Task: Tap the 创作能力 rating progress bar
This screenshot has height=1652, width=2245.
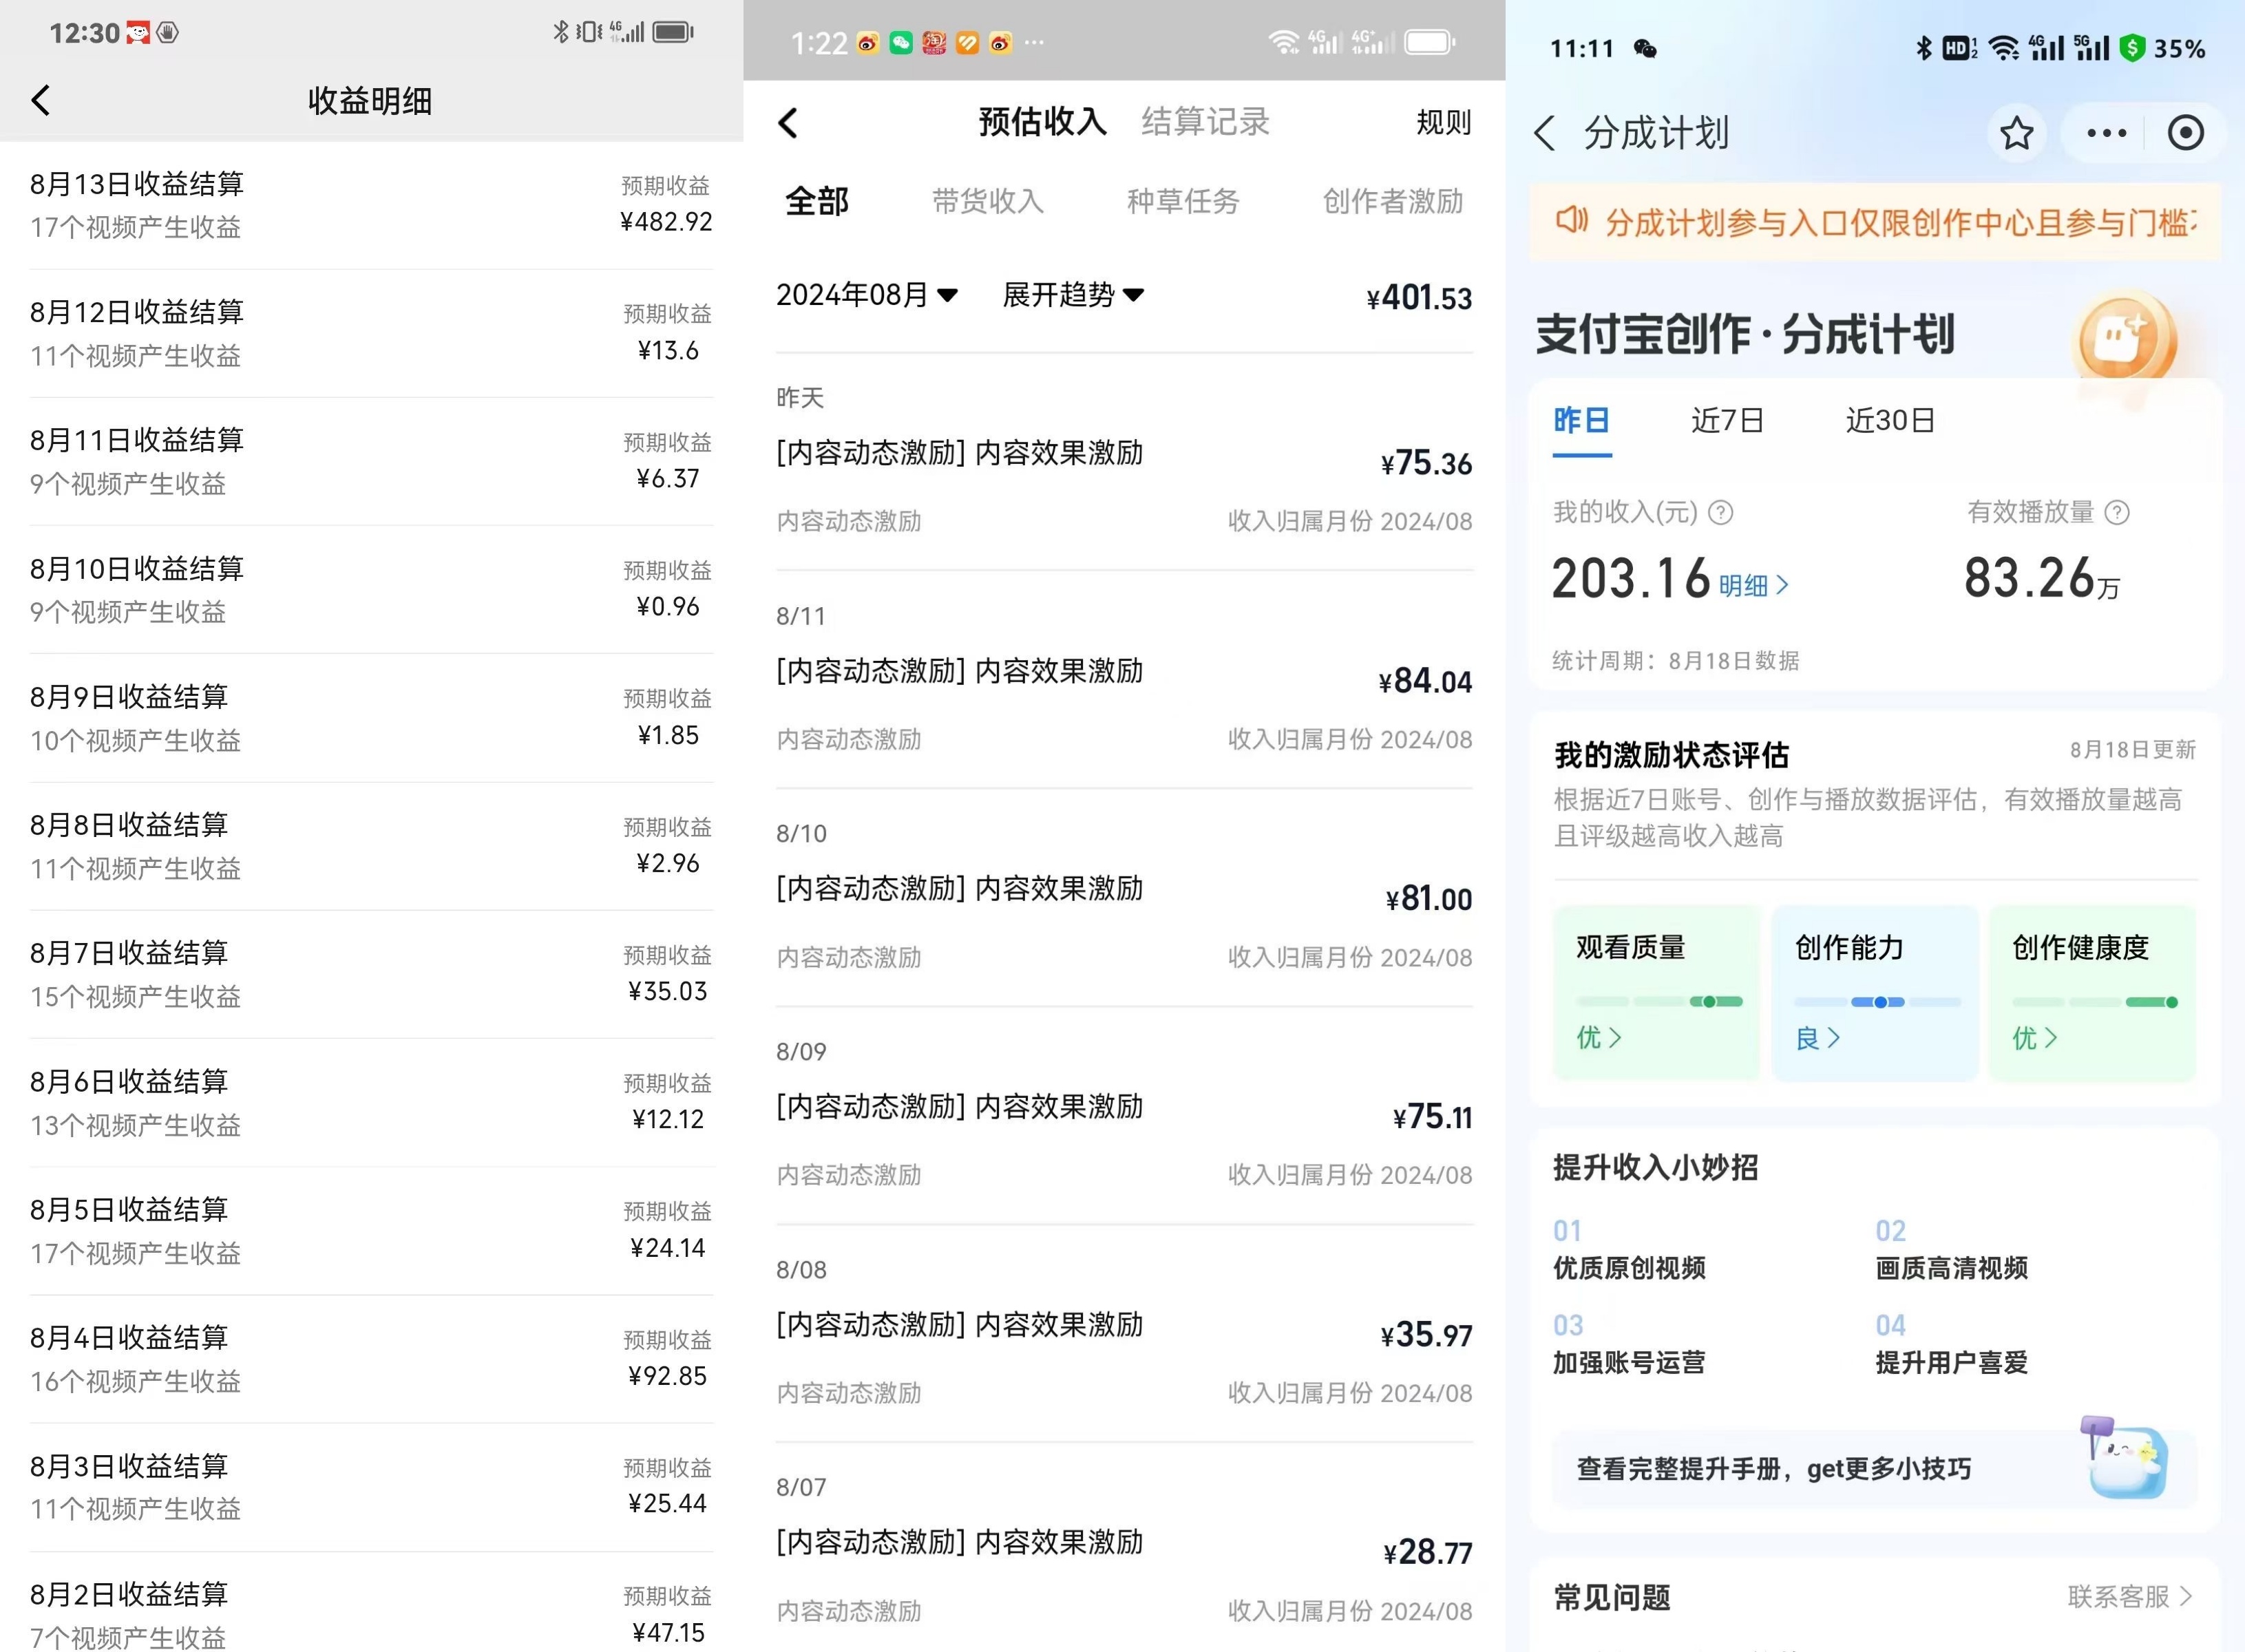Action: pos(1877,1001)
